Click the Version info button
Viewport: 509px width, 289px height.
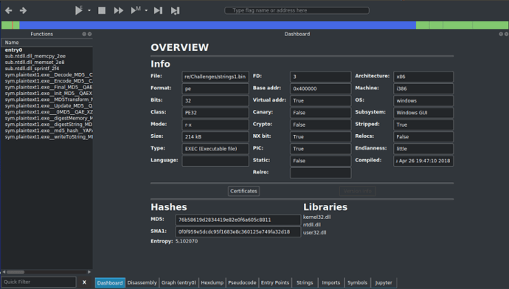click(357, 191)
